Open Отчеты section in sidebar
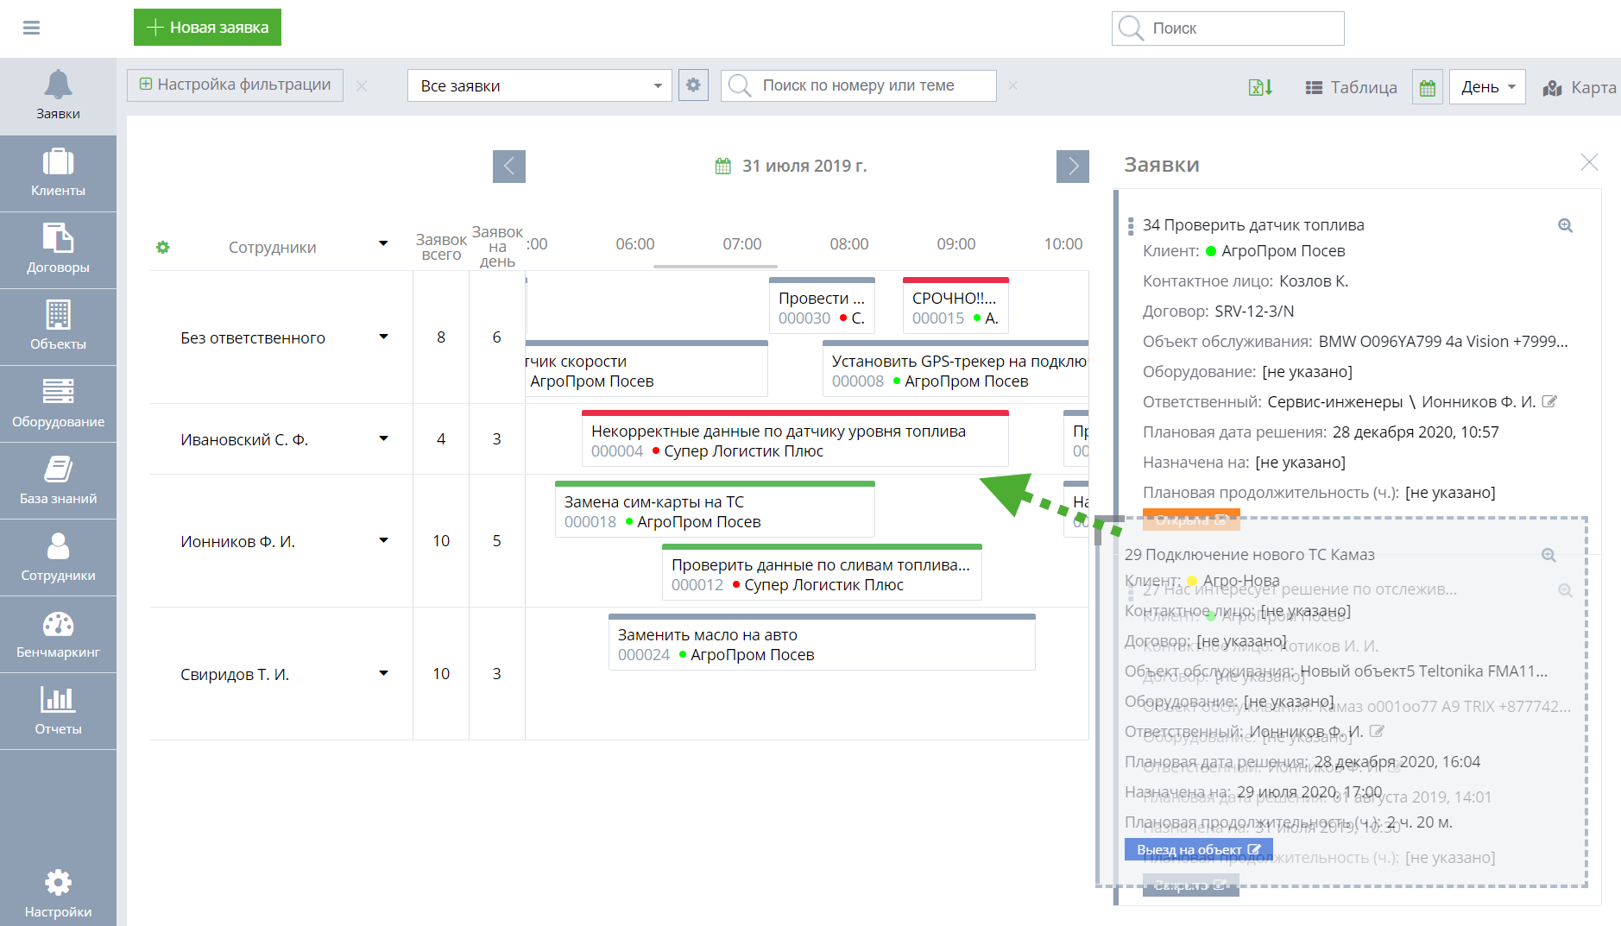The width and height of the screenshot is (1621, 926). click(58, 711)
